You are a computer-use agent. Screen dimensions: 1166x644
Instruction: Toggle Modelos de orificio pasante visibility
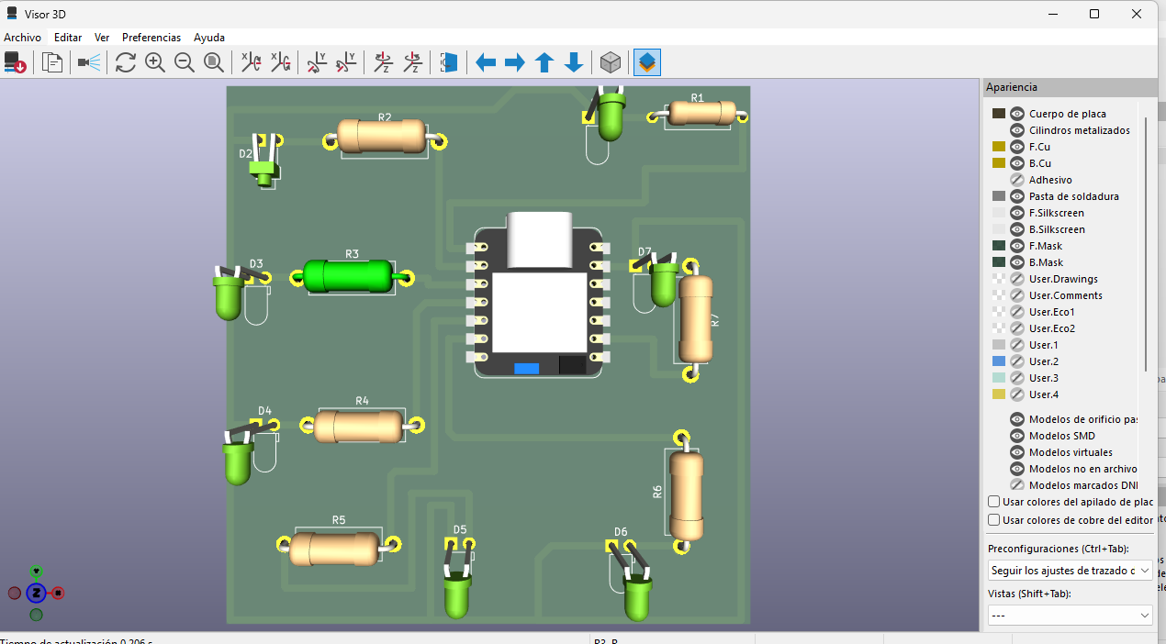click(1017, 419)
